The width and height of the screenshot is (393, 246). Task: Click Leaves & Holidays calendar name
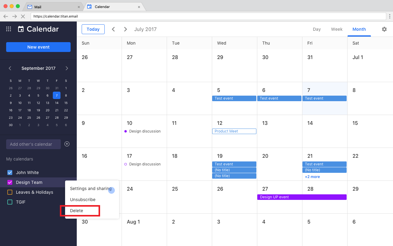(x=34, y=192)
